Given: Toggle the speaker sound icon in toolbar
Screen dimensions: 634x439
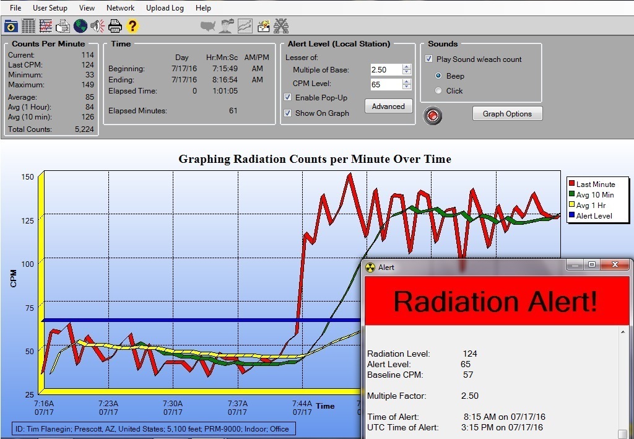Looking at the screenshot, I should 97,26.
